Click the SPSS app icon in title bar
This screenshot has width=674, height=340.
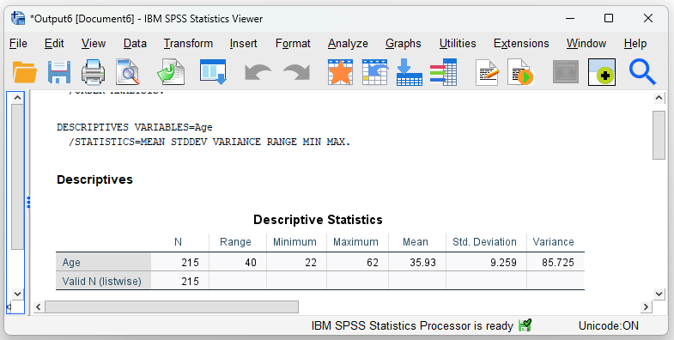tap(18, 19)
